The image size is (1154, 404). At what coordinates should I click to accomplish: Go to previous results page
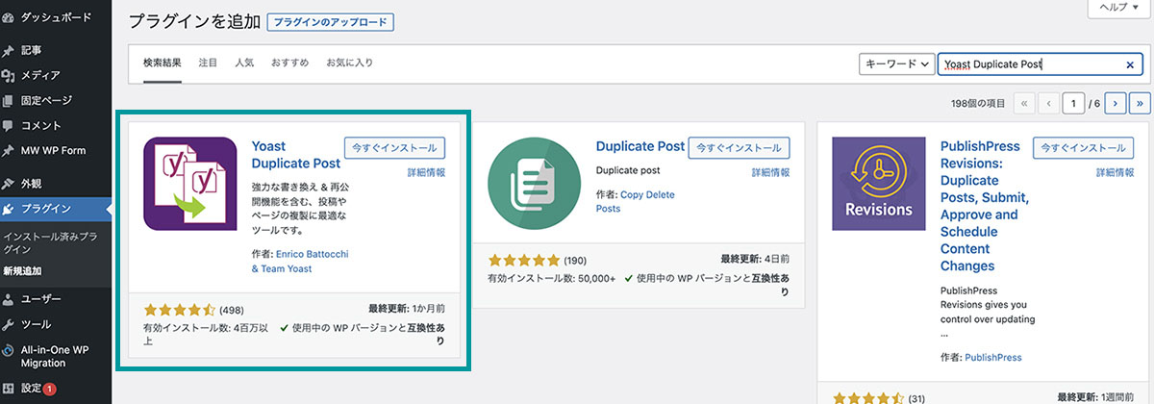point(1049,102)
